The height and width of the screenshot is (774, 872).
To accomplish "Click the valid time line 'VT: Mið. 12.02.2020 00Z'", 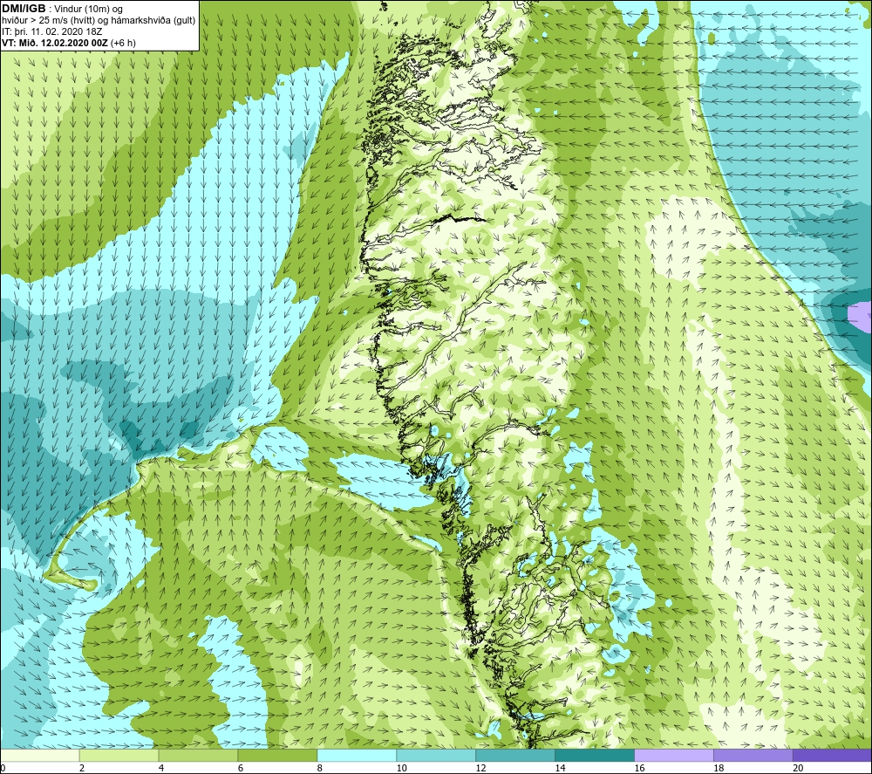I will (x=56, y=43).
